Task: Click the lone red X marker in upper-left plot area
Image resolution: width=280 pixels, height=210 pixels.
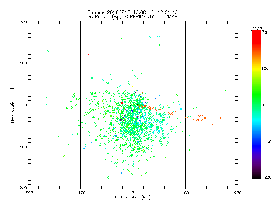Action: (x=87, y=54)
